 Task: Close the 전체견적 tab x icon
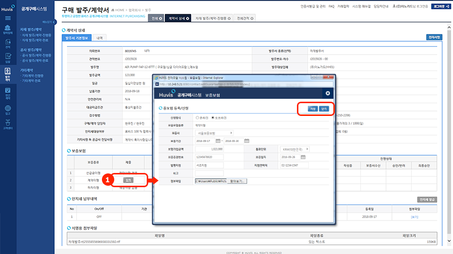click(252, 19)
